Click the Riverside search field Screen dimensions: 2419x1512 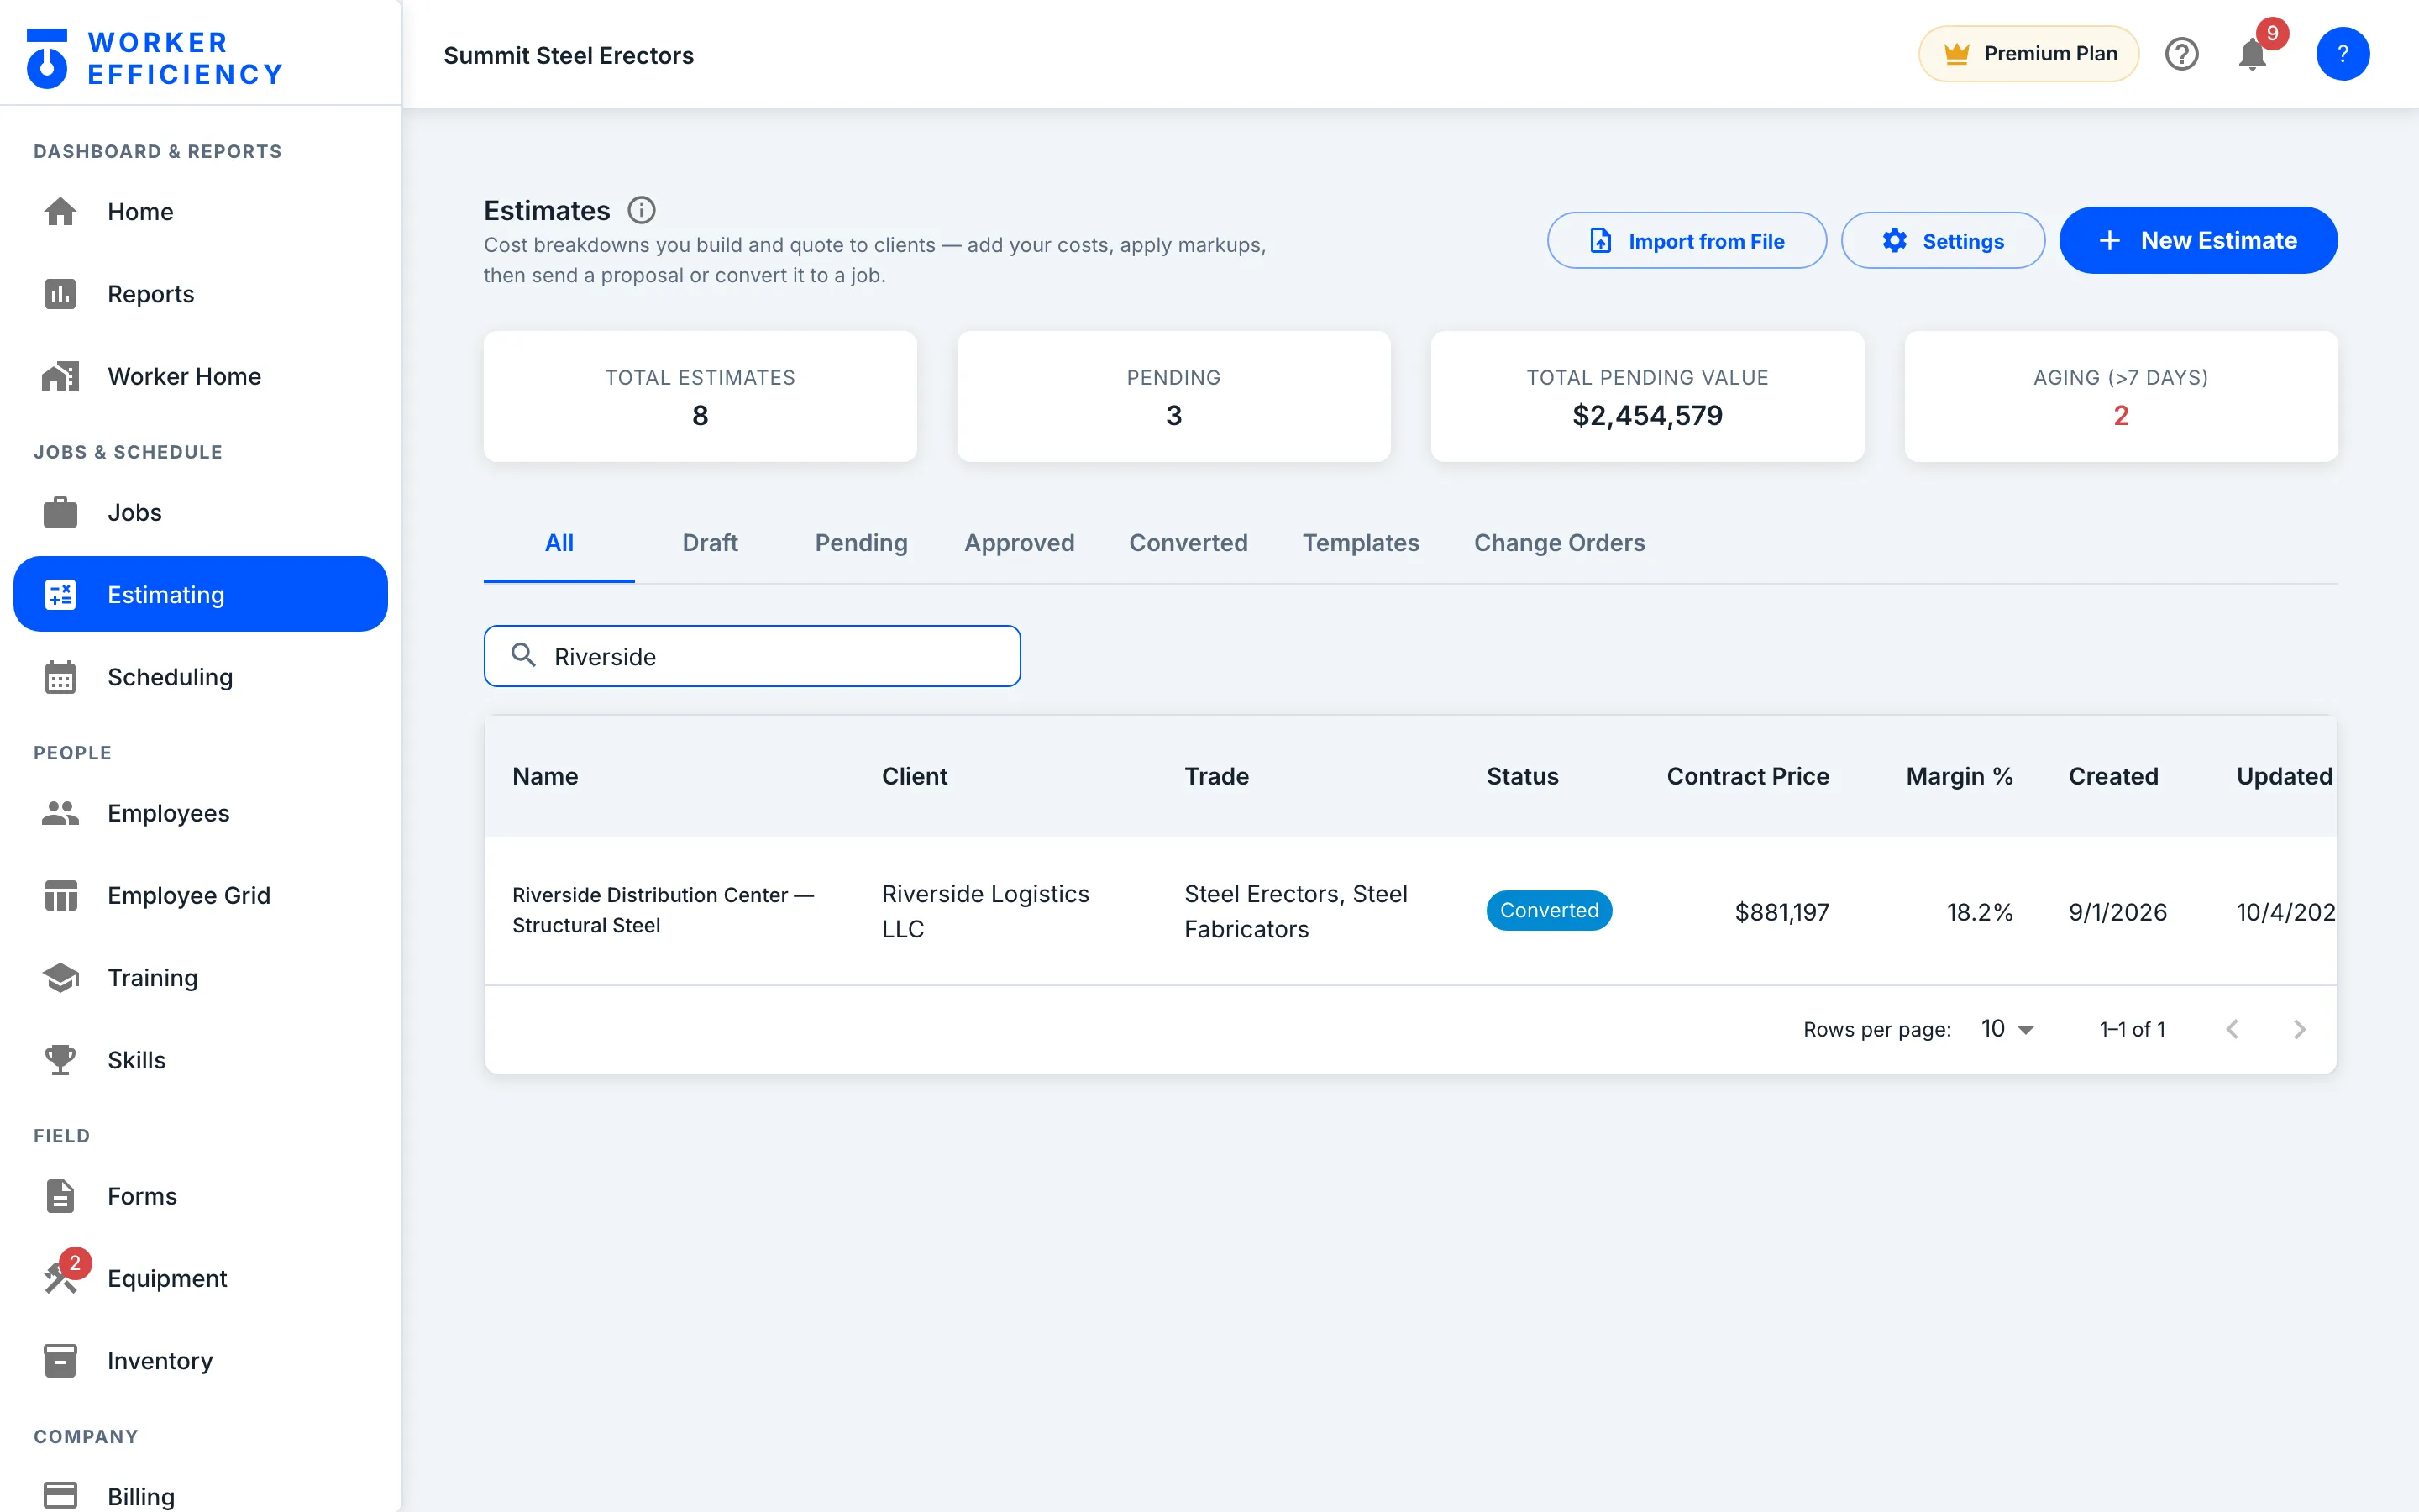tap(752, 656)
